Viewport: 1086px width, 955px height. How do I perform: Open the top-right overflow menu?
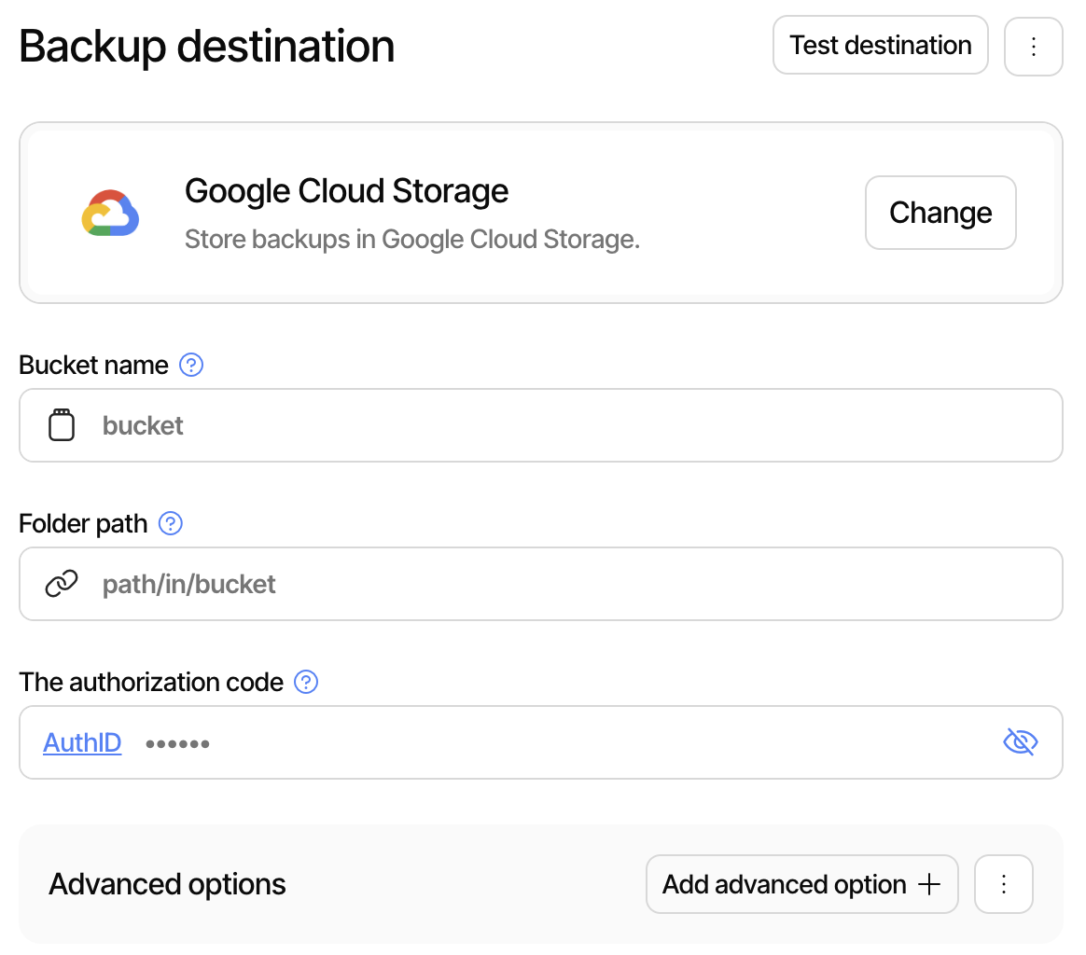[x=1034, y=45]
